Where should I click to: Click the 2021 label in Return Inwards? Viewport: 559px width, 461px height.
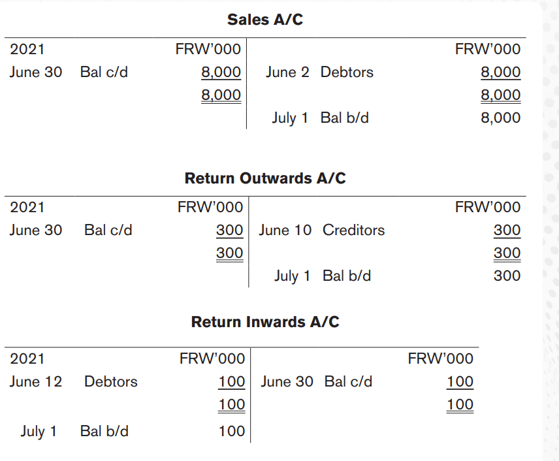(27, 358)
